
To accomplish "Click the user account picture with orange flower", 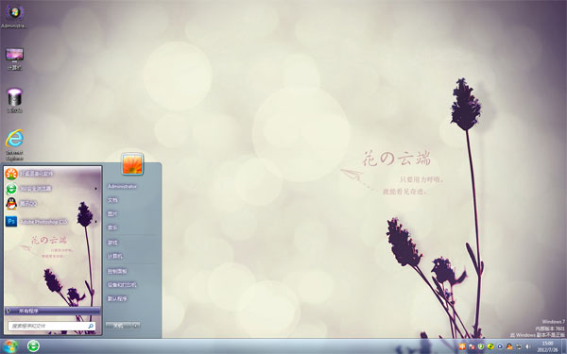I will [x=132, y=163].
